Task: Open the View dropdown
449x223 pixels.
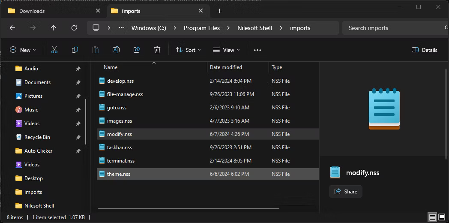Action: click(226, 50)
